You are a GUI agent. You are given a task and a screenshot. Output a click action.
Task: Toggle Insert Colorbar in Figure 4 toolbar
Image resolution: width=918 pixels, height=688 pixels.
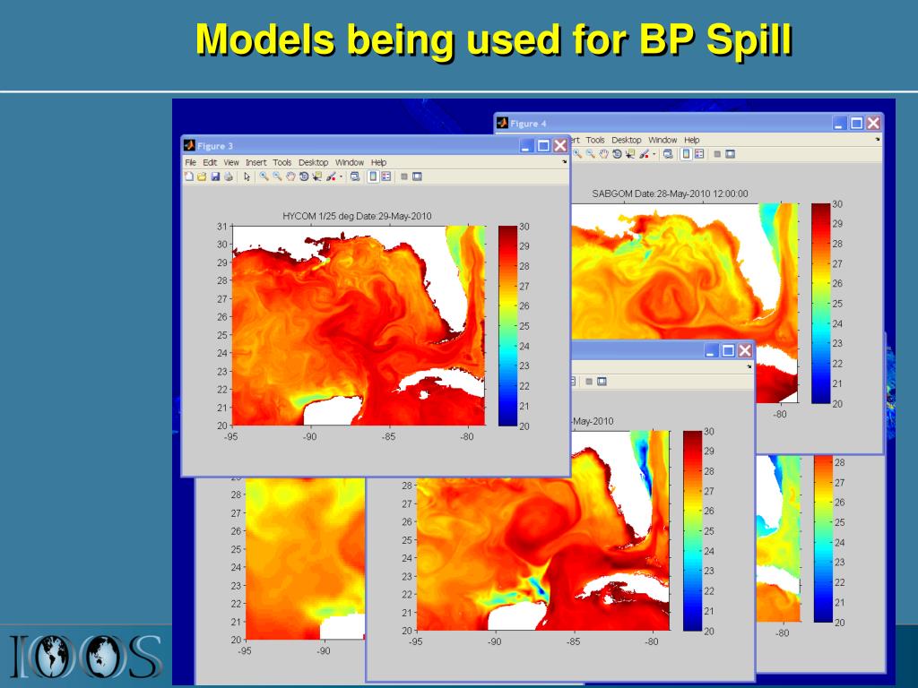(686, 154)
